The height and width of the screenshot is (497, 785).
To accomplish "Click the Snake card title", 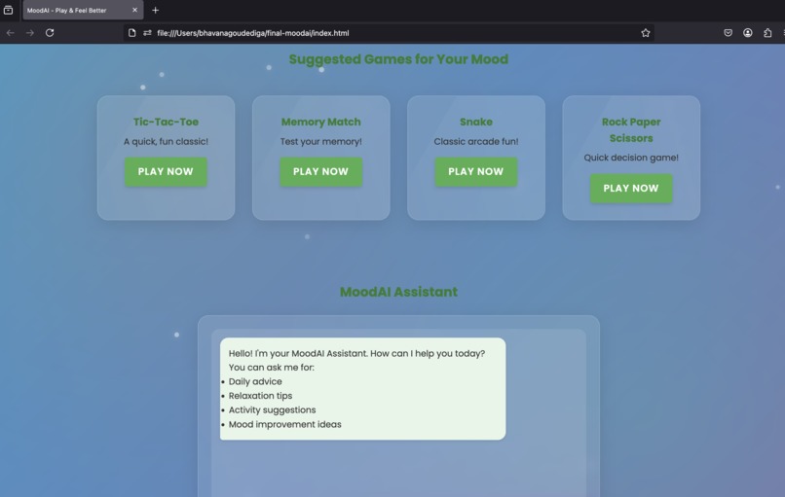I will (x=476, y=122).
